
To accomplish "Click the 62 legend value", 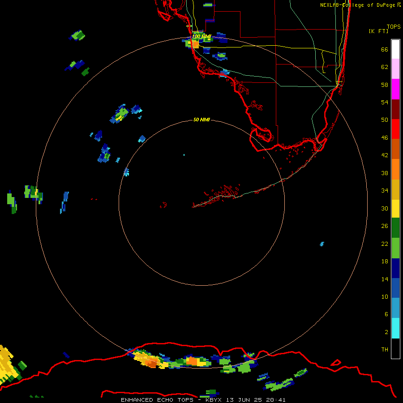I will pyautogui.click(x=385, y=67).
